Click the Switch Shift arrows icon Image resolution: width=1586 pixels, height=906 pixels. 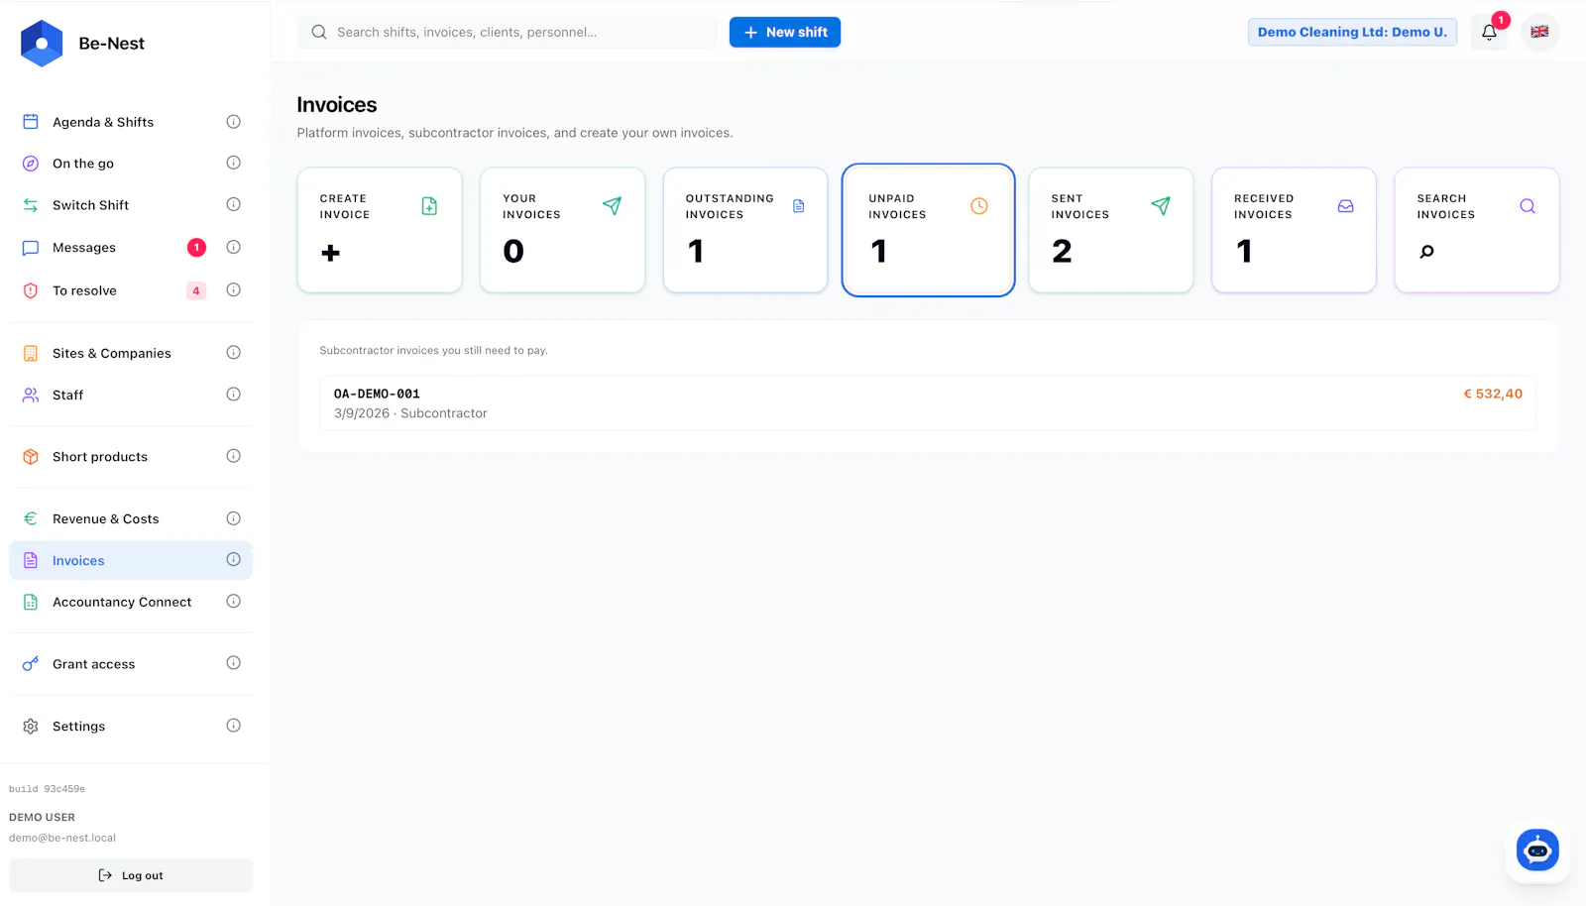point(31,205)
